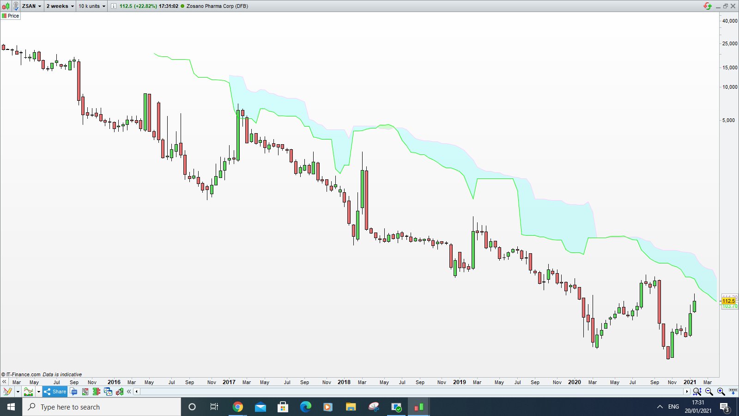Click the candlestick chart icon in title bar
739x416 pixels.
tap(6, 6)
